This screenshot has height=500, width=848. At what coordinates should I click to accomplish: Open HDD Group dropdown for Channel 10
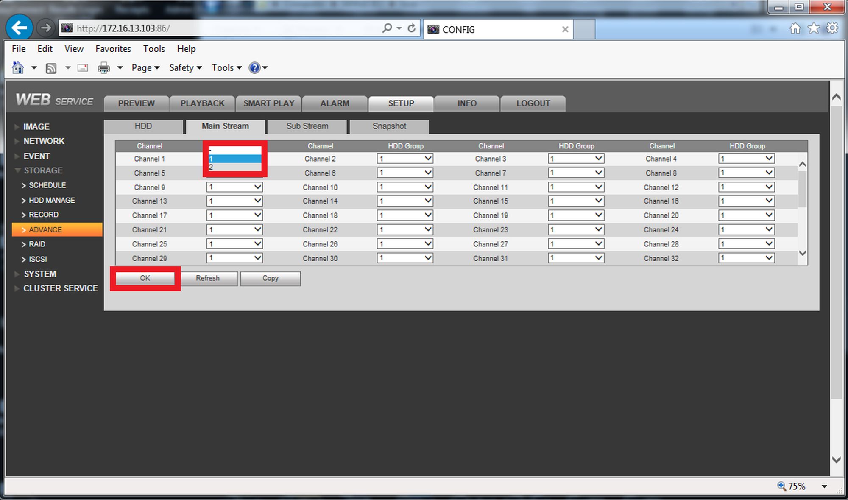(405, 187)
